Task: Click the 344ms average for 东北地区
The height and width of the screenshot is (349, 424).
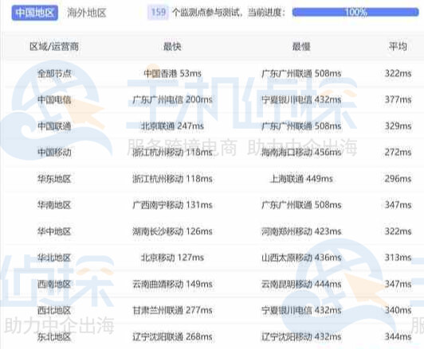Action: point(398,336)
